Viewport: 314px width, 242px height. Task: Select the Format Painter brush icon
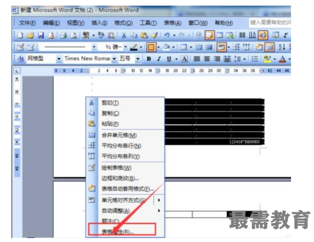coord(154,35)
